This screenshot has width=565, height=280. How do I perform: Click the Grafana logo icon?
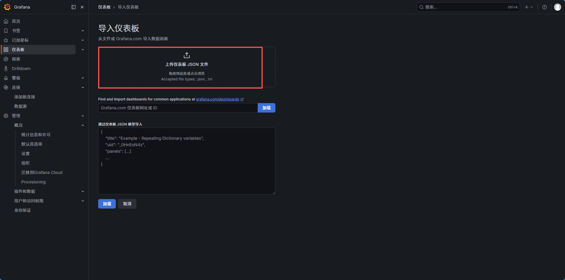[7, 7]
